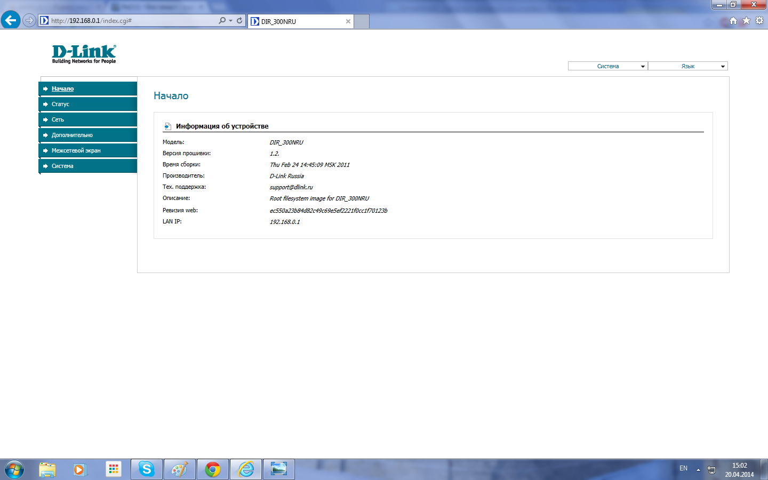Click the browser Back arrow button
This screenshot has width=768, height=480.
[x=11, y=20]
